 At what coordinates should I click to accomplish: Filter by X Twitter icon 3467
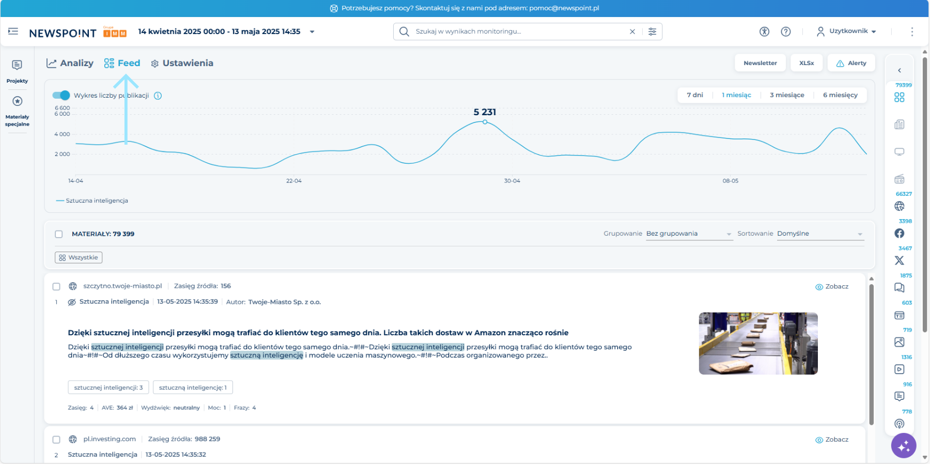pos(900,260)
